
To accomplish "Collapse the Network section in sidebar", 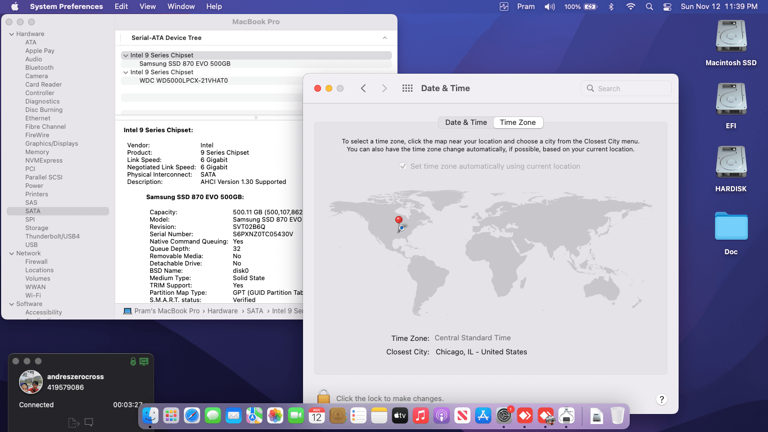I will [12, 254].
